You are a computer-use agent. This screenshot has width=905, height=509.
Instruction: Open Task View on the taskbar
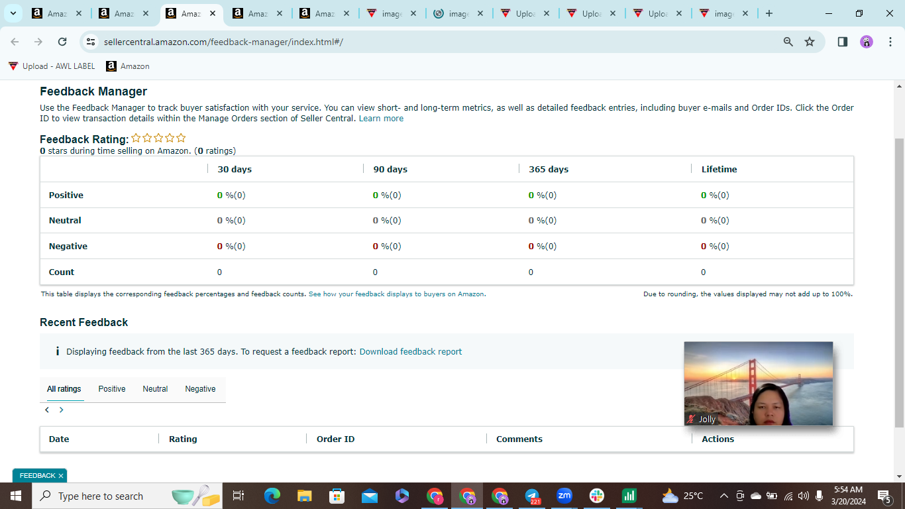239,496
